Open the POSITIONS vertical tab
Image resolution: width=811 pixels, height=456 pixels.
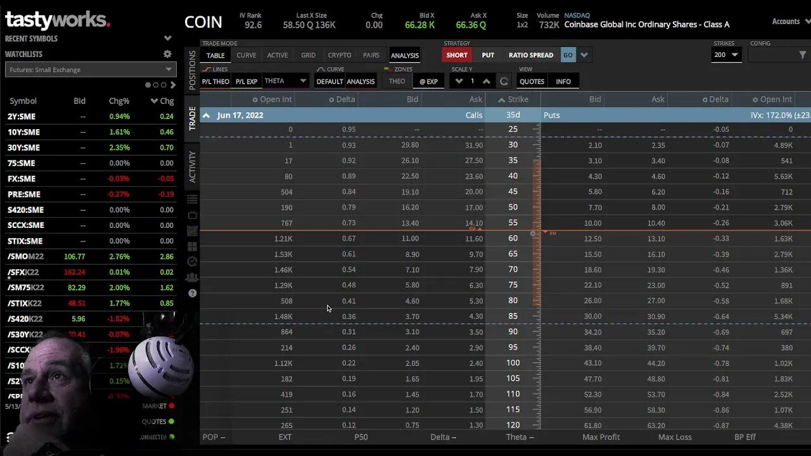pyautogui.click(x=193, y=70)
